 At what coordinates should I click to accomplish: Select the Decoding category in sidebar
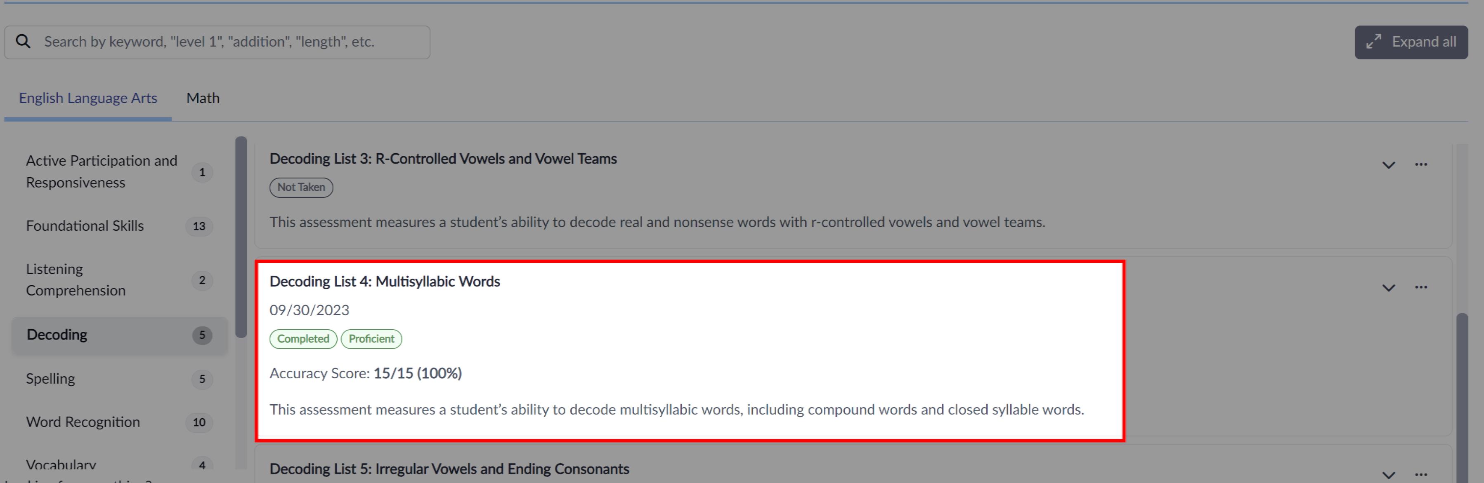119,335
